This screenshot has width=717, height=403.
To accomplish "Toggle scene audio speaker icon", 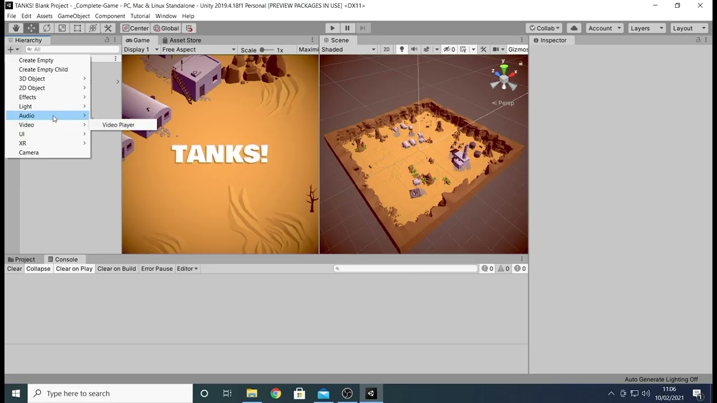I will click(414, 49).
